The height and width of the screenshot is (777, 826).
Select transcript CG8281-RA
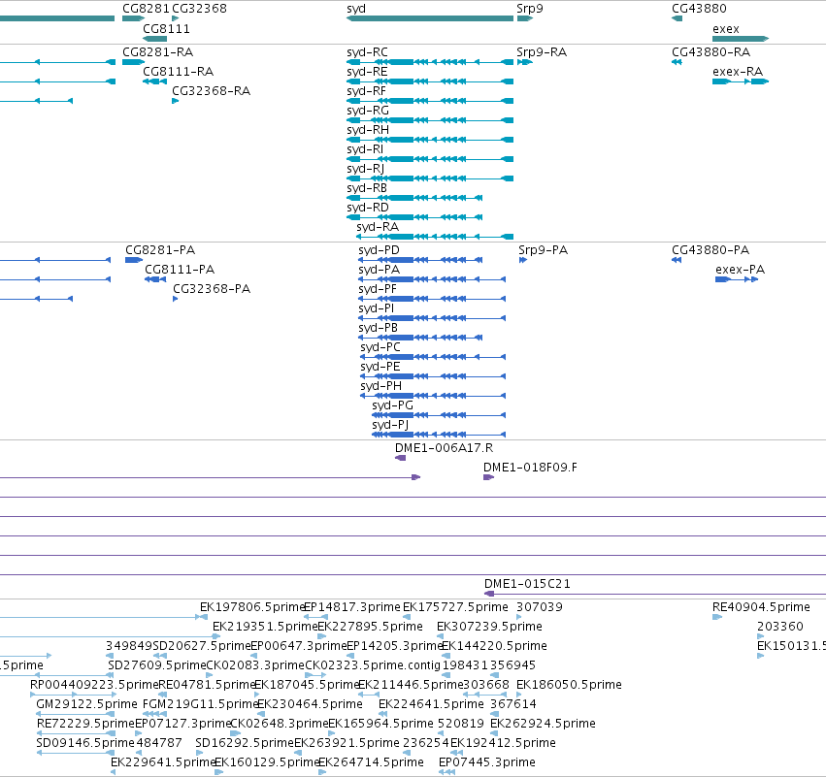point(157,52)
